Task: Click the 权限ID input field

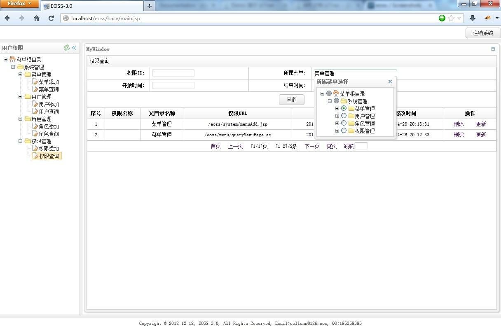Action: pos(173,73)
